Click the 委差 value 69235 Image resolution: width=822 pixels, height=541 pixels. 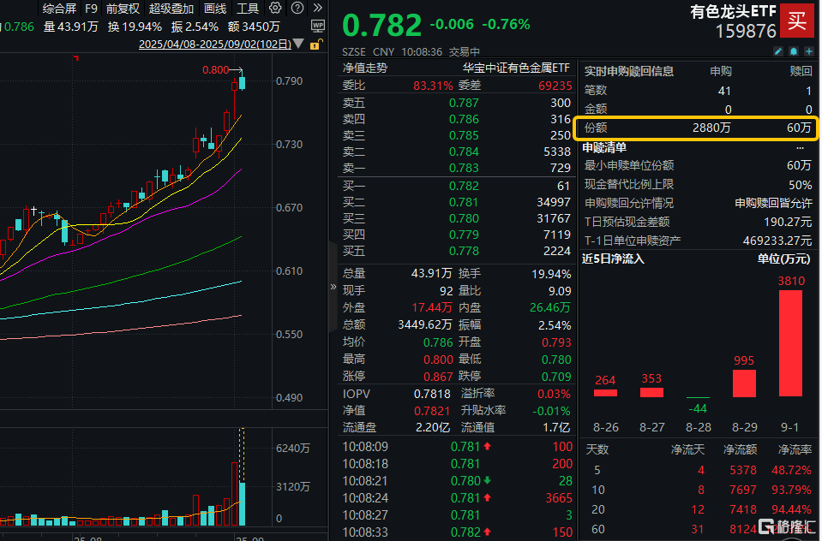(x=555, y=86)
